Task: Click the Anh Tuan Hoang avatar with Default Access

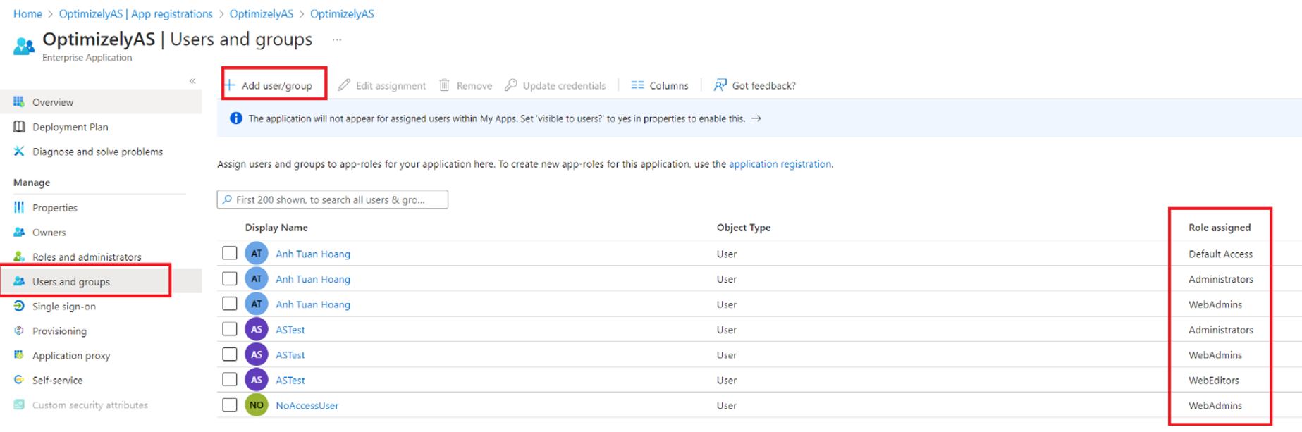Action: [257, 254]
